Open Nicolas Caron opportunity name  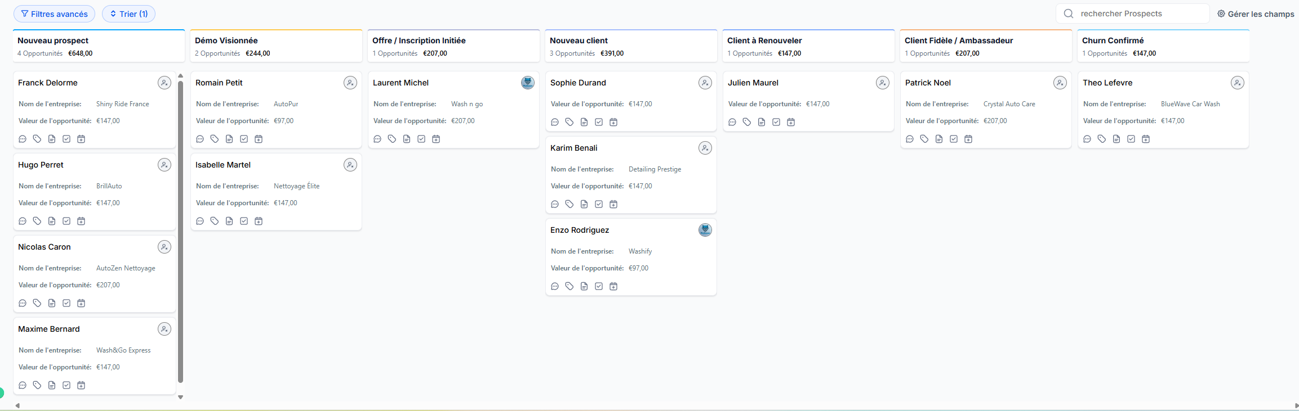coord(45,247)
